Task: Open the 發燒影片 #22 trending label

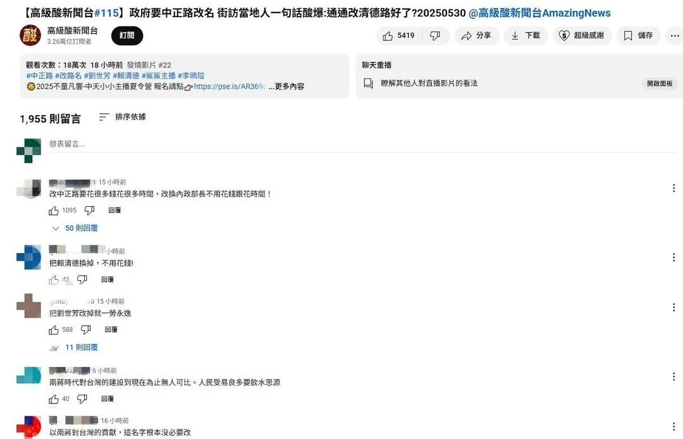Action: 149,65
